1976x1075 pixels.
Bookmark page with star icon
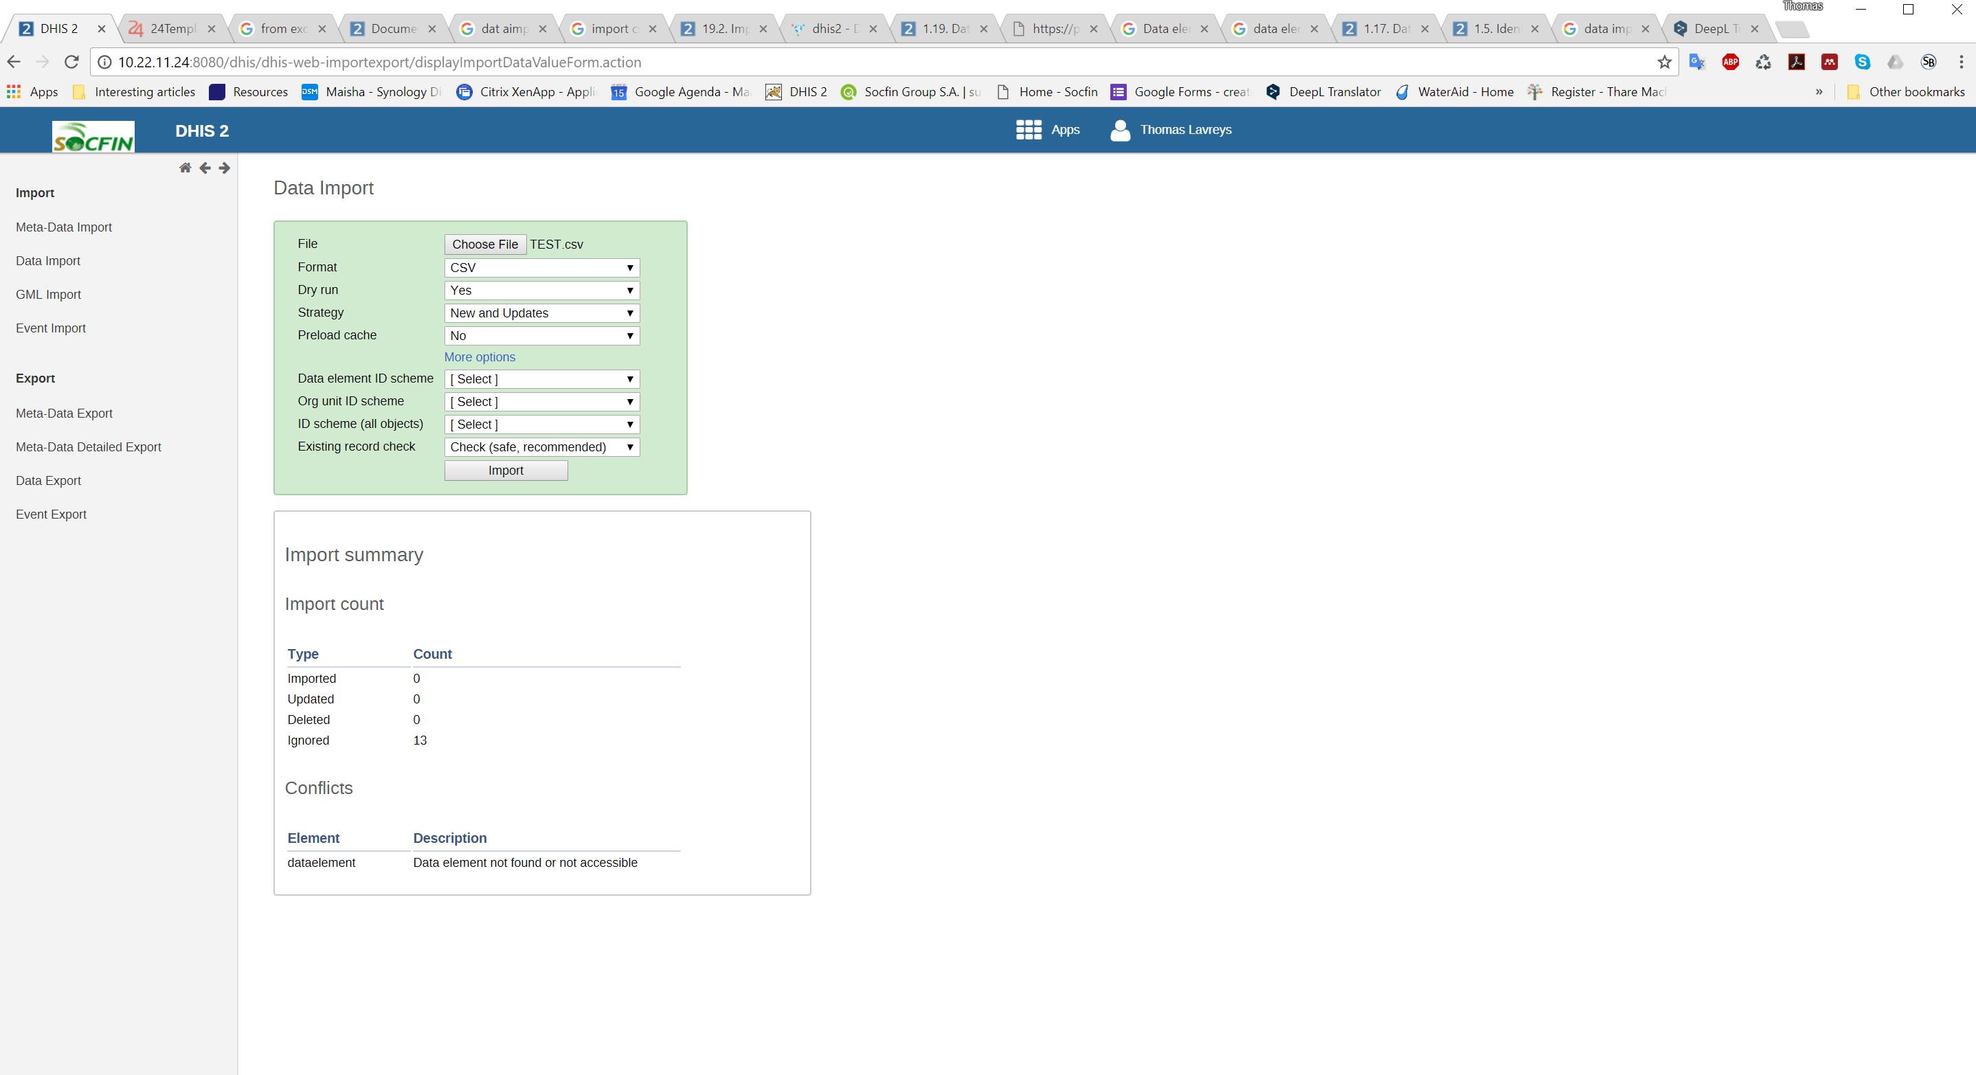[1664, 62]
